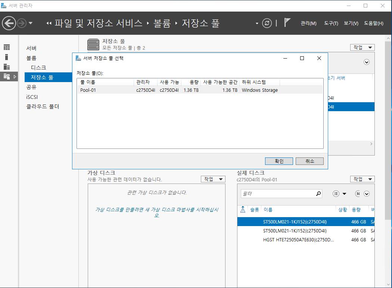Open the 도구(T) menu

(331, 23)
